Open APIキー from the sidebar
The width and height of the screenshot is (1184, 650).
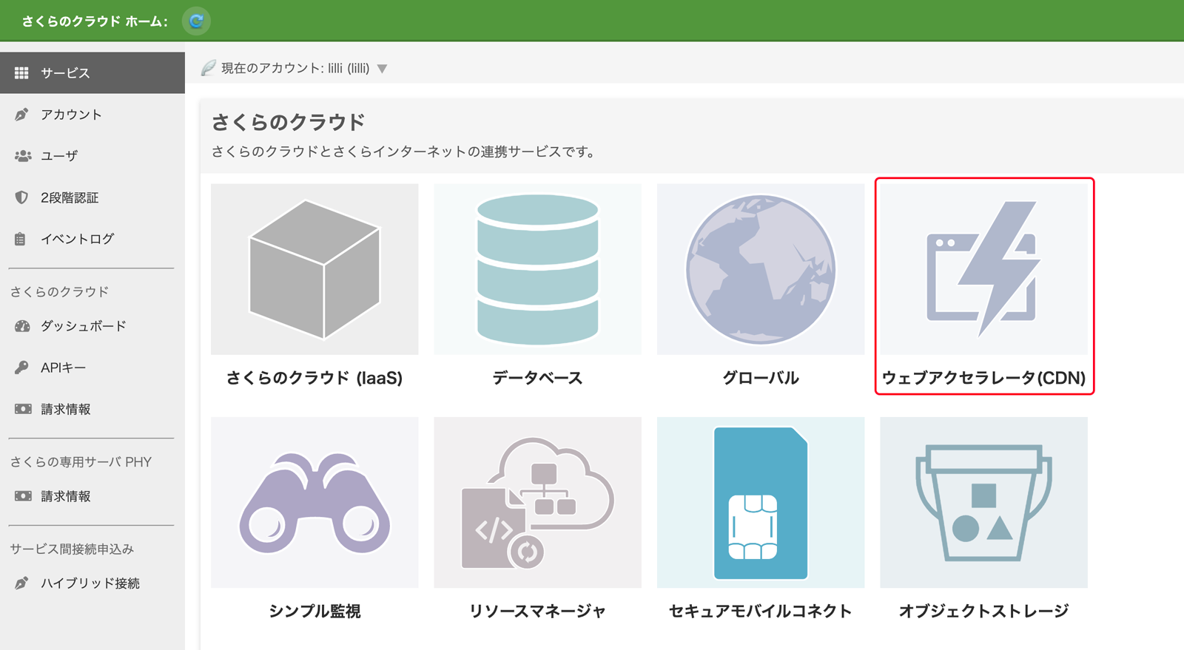[x=92, y=368]
